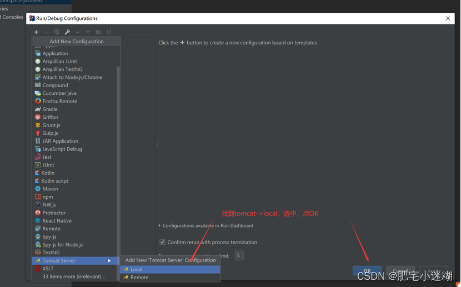Select the Gradle elephant icon

pos(38,109)
